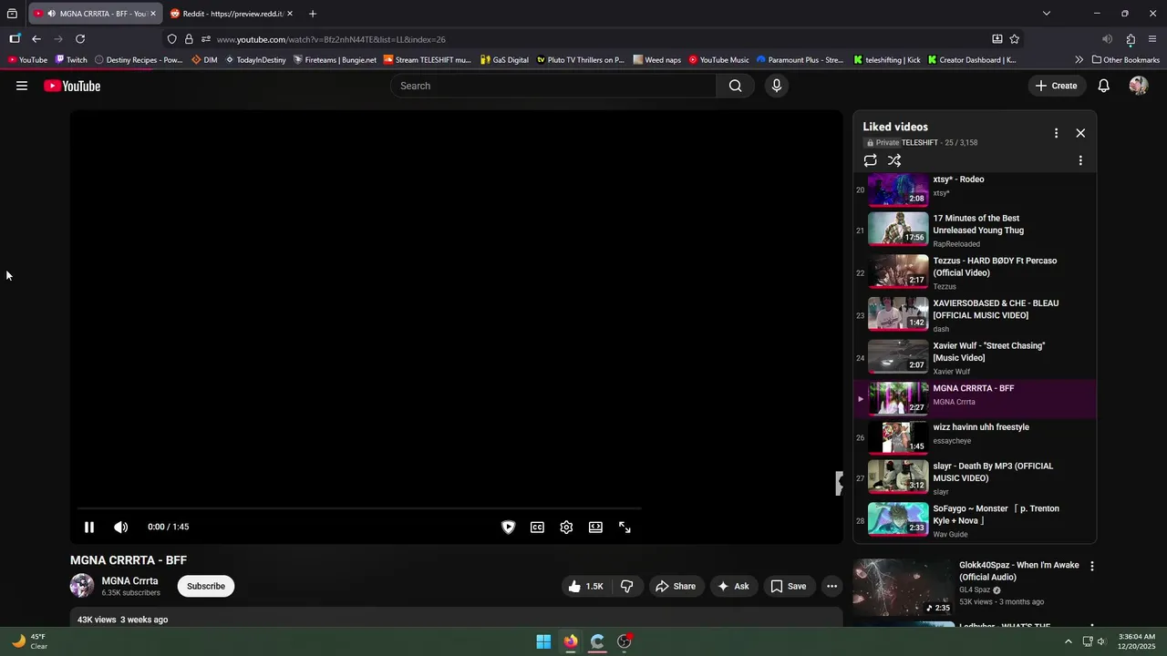Open the YouTube guide hamburger menu

[22, 86]
